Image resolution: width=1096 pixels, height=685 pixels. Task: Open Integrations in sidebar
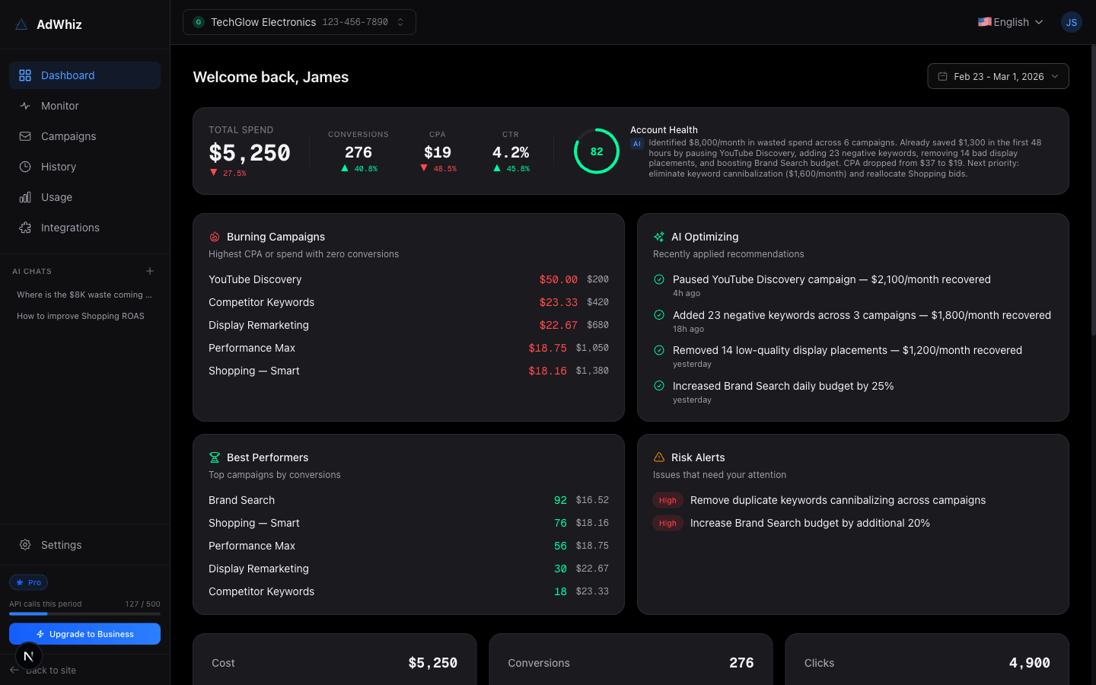click(x=84, y=228)
